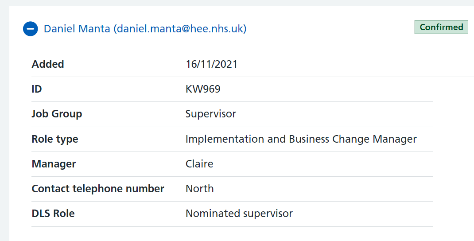Screen dimensions: 474x241
Task: Click the Role type label
Action: pyautogui.click(x=55, y=139)
